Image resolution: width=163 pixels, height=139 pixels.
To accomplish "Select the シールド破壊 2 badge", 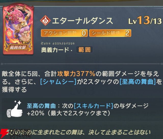I will (x=110, y=33).
